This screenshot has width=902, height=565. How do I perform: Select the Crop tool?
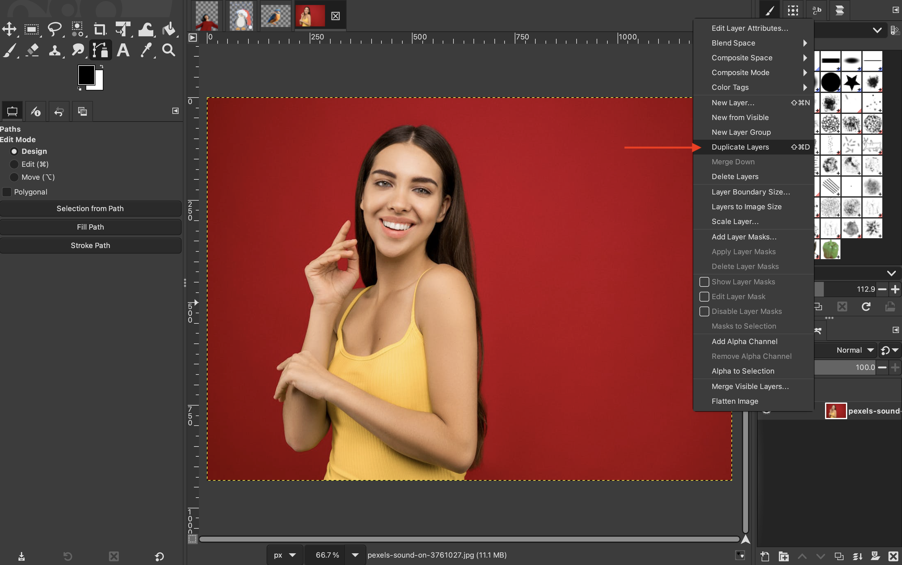pyautogui.click(x=99, y=29)
